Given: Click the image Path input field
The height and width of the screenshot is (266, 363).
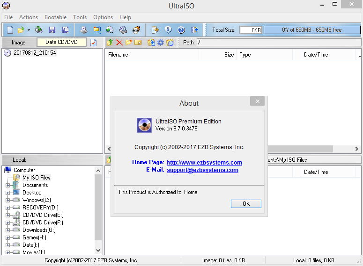Looking at the screenshot, I should (279, 43).
